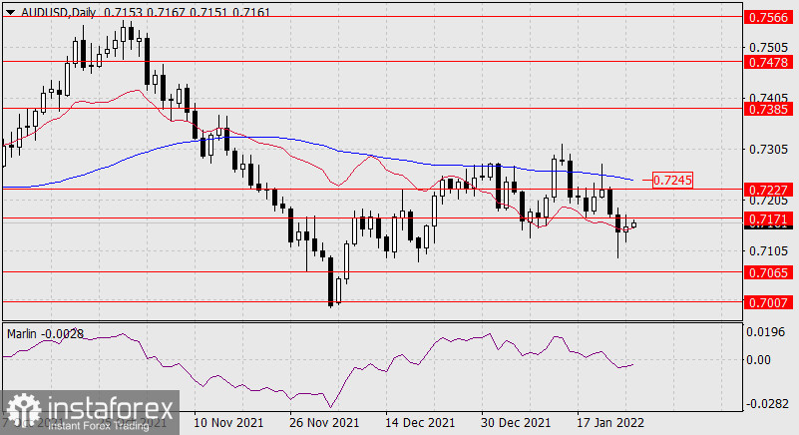The height and width of the screenshot is (435, 799).
Task: Click the 14 Dec 2021 date label
Action: pyautogui.click(x=416, y=423)
